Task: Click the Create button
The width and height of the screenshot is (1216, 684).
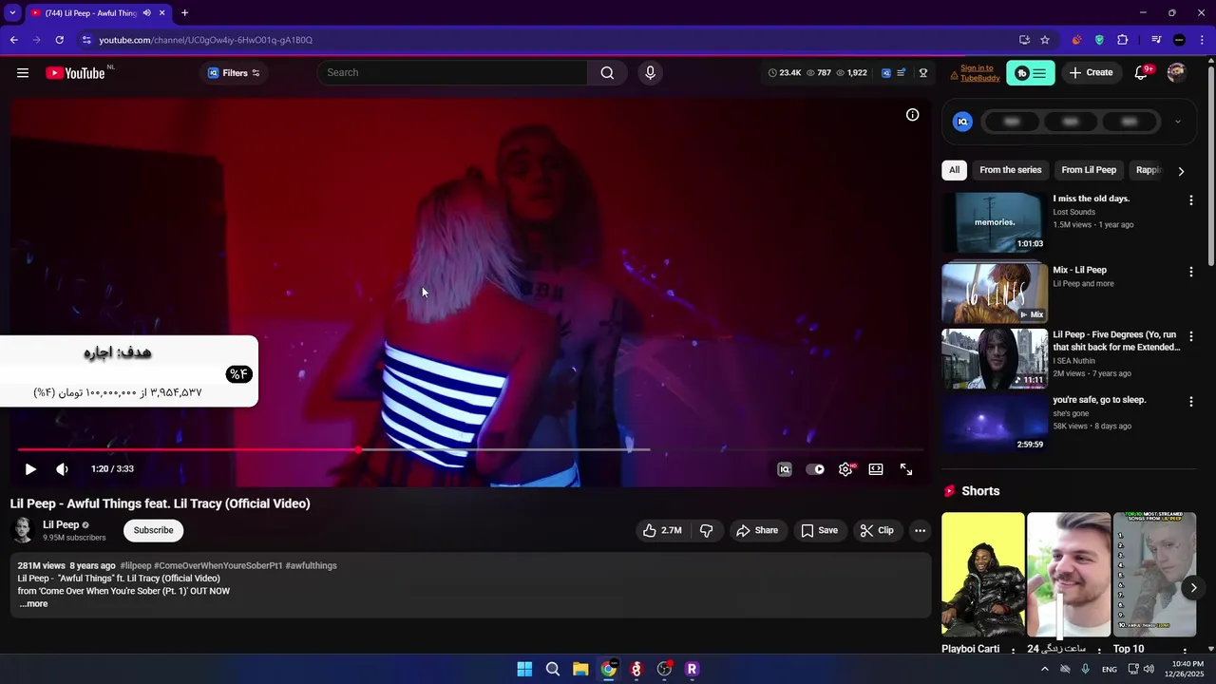Action: (x=1091, y=73)
